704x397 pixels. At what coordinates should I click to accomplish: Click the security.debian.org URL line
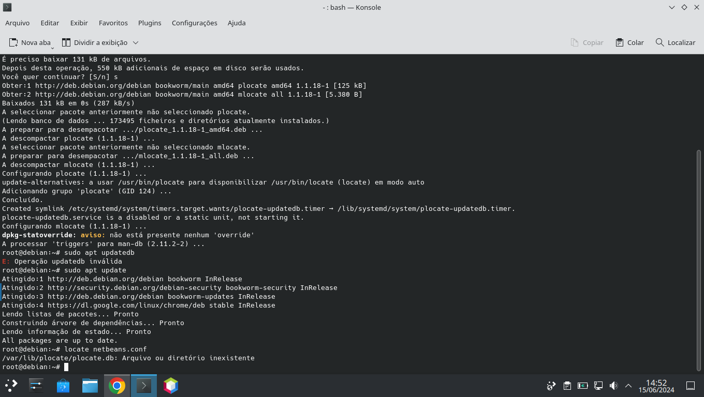pos(170,287)
